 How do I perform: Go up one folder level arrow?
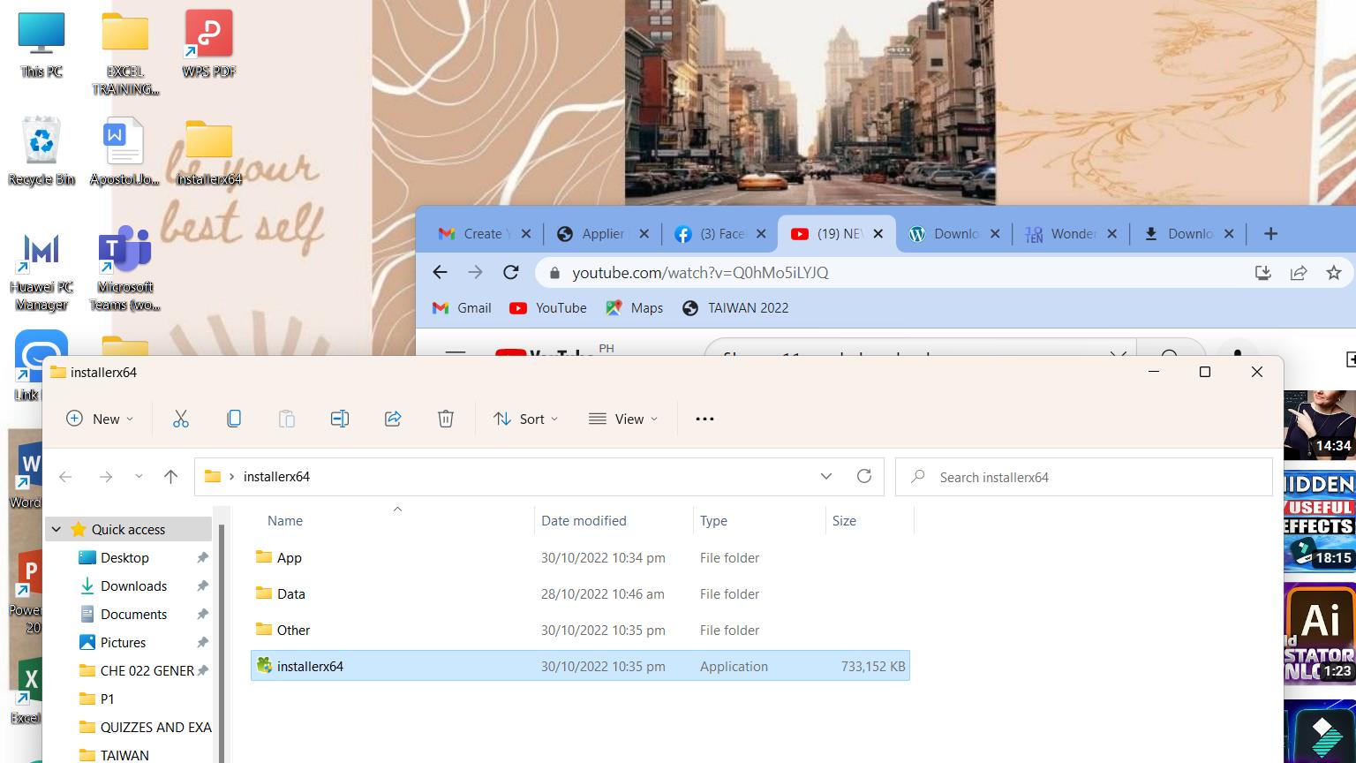click(170, 477)
